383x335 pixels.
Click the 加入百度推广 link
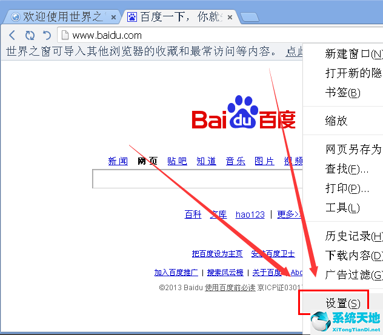(x=176, y=272)
